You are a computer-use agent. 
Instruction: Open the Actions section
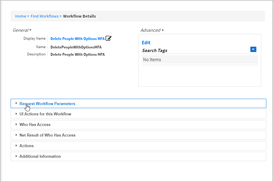pos(26,146)
